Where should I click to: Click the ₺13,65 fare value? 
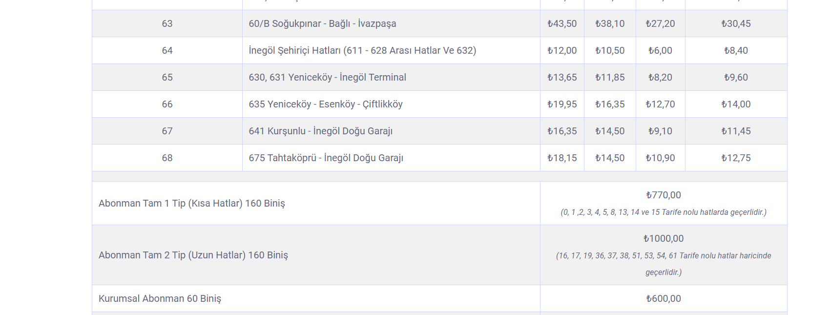click(562, 77)
